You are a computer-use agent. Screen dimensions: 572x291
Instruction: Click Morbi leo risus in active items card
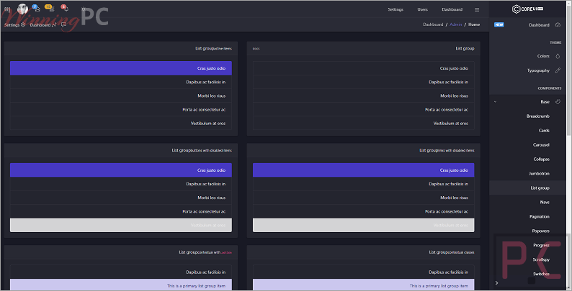point(121,96)
